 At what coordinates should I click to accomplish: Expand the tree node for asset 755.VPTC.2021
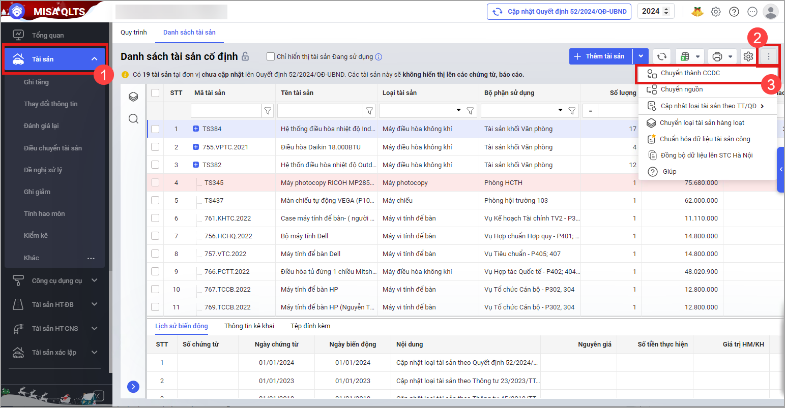point(196,147)
